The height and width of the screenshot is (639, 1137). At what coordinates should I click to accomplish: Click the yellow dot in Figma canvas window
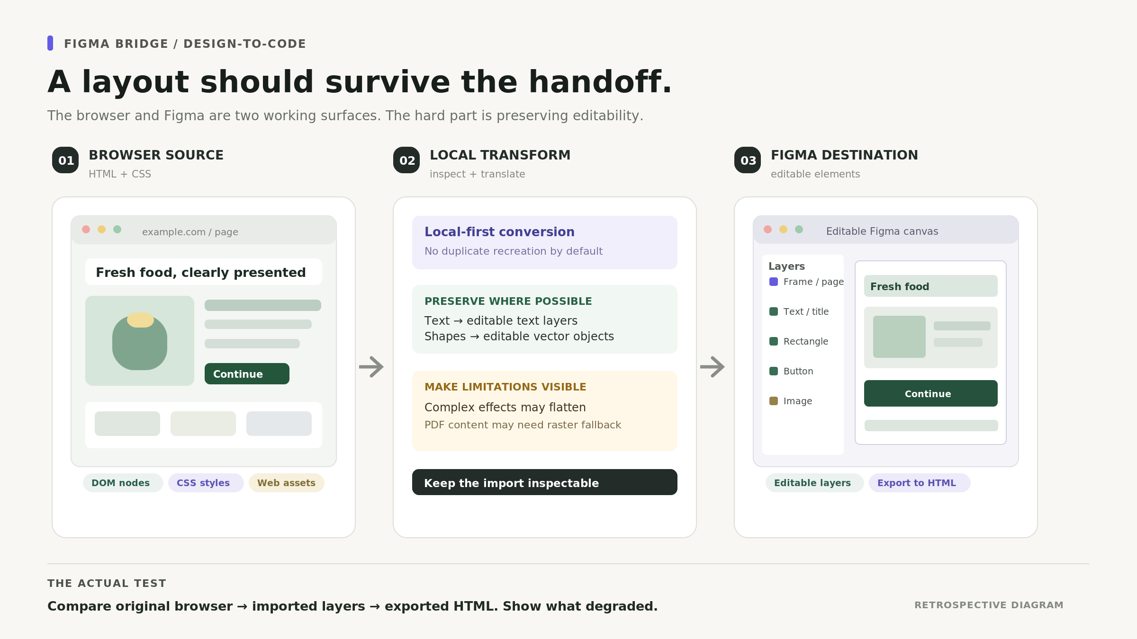[x=783, y=229]
